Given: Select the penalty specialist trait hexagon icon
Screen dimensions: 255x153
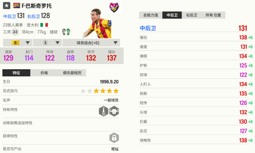Looking at the screenshot, I should point(103,111).
